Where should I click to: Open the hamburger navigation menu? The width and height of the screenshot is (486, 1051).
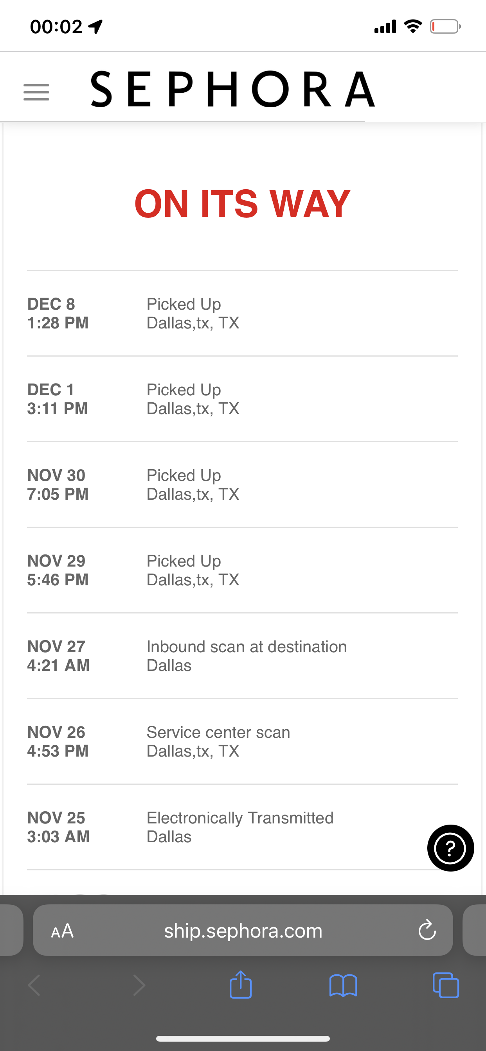(36, 92)
